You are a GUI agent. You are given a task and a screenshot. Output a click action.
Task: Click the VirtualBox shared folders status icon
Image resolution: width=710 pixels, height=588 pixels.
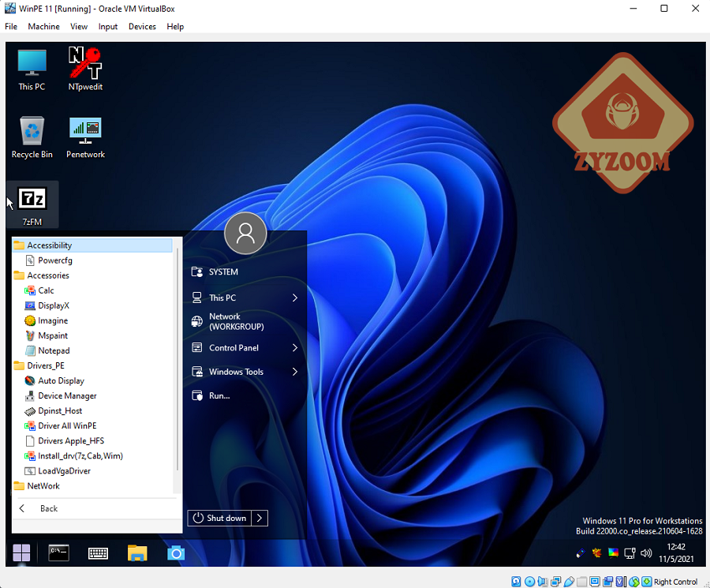point(582,581)
